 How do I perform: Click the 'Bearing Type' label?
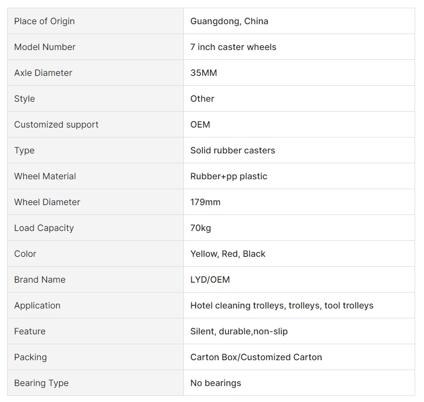tap(41, 383)
